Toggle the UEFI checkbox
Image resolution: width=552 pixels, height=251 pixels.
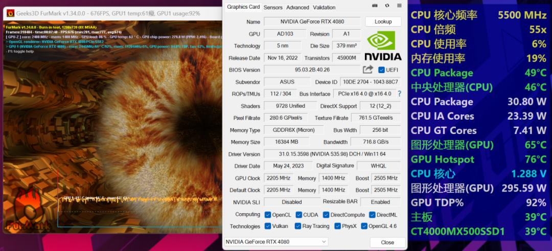[x=381, y=70]
